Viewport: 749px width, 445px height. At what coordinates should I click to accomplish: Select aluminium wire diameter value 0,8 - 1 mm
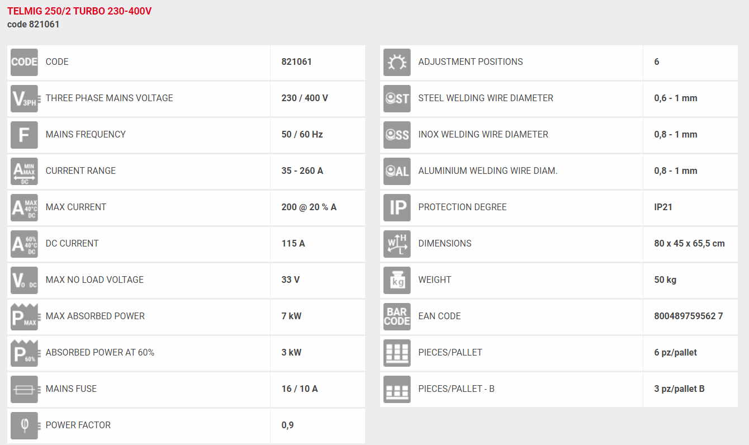pos(676,171)
